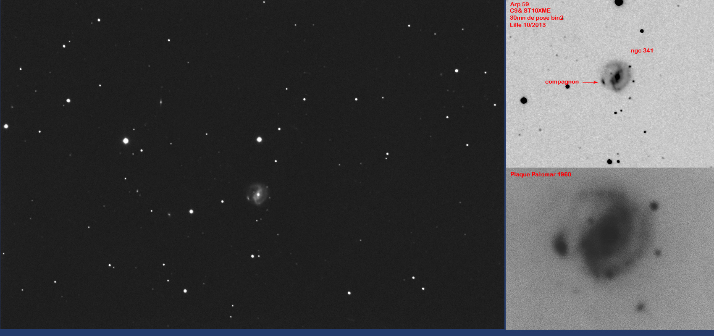This screenshot has width=714, height=336.
Task: Click the "Lille 10/2013" date label
Action: point(528,25)
